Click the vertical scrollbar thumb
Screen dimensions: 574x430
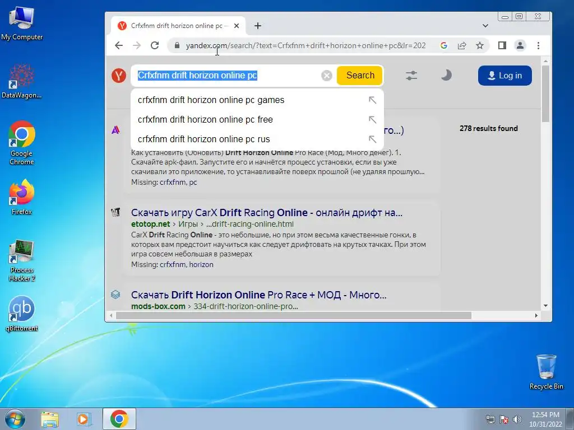[545, 94]
